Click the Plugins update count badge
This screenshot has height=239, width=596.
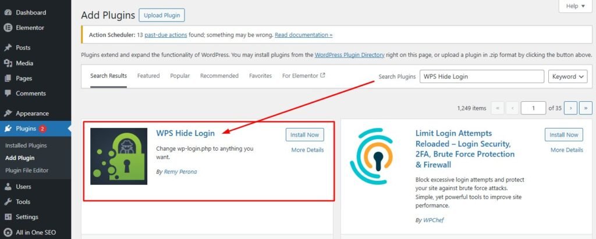click(x=42, y=129)
